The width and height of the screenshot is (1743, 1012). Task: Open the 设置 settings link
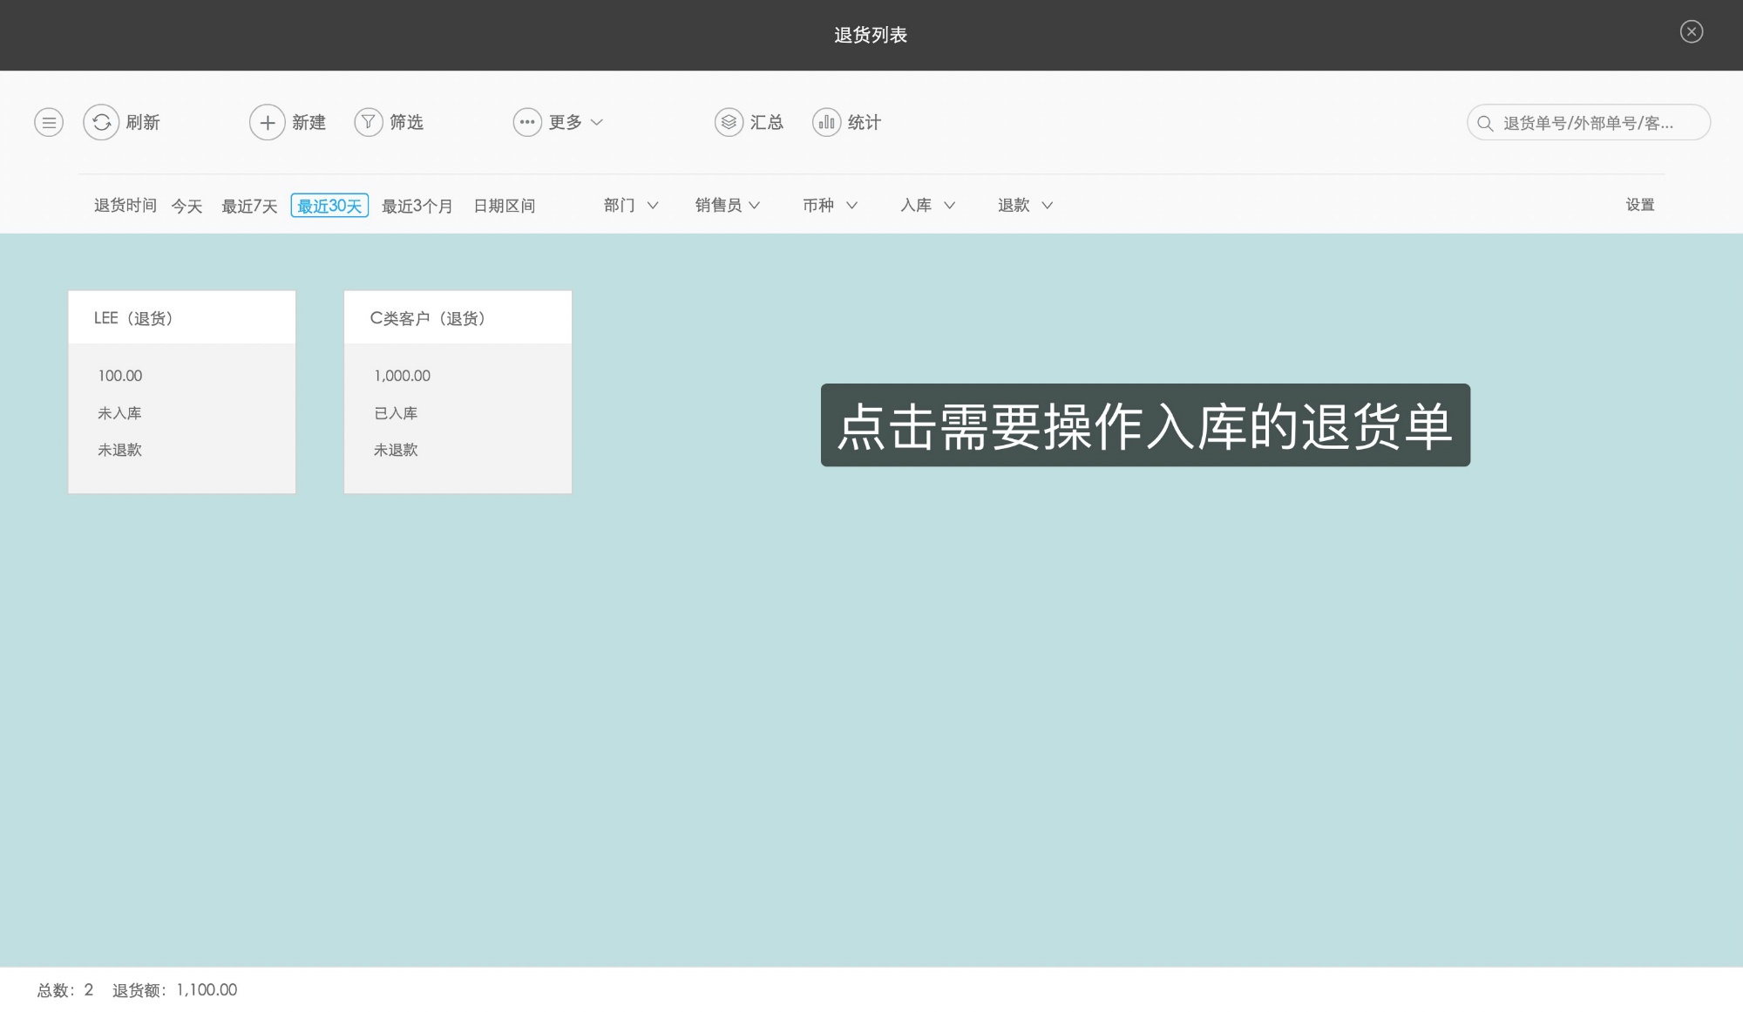coord(1639,205)
